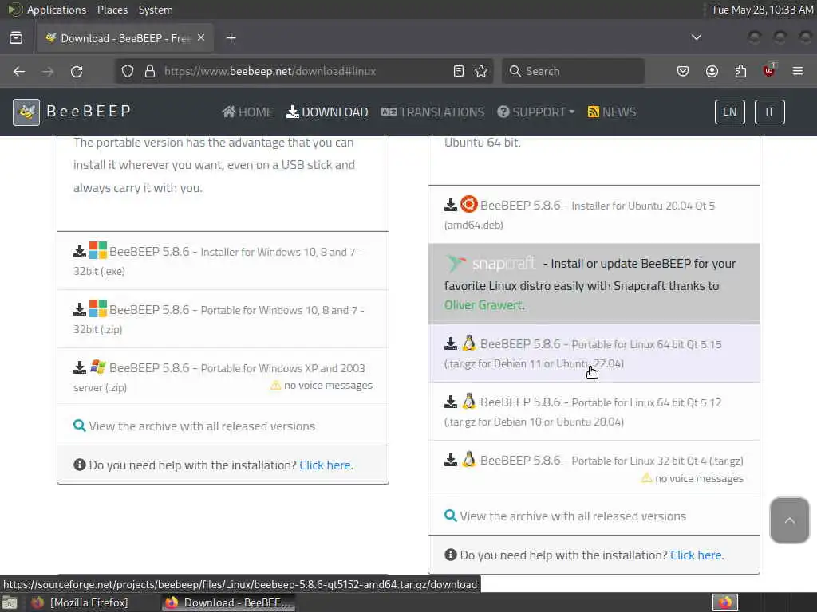Download BeeBEEP Portable for Windows 32bit zip
The image size is (817, 612).
(223, 319)
